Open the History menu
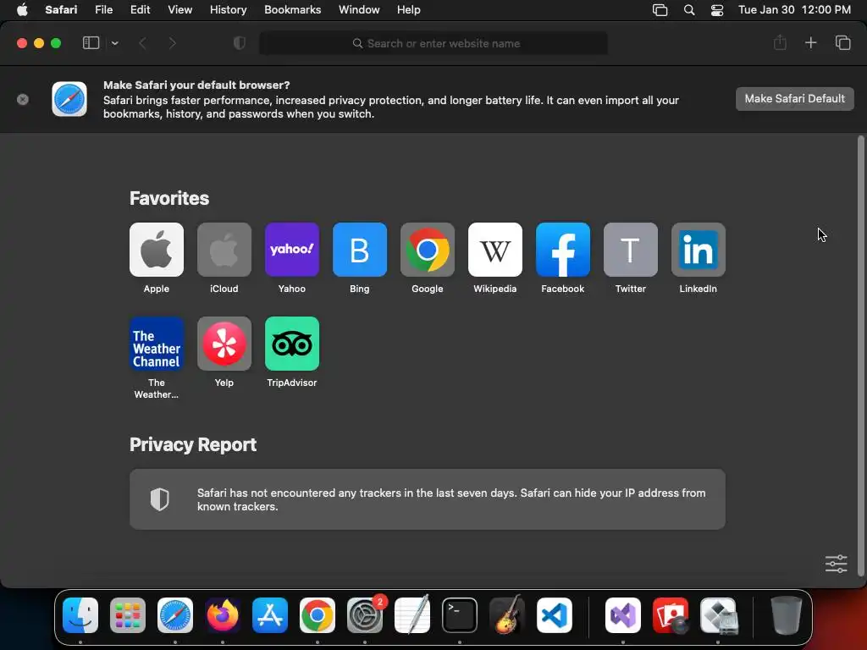 coord(228,10)
